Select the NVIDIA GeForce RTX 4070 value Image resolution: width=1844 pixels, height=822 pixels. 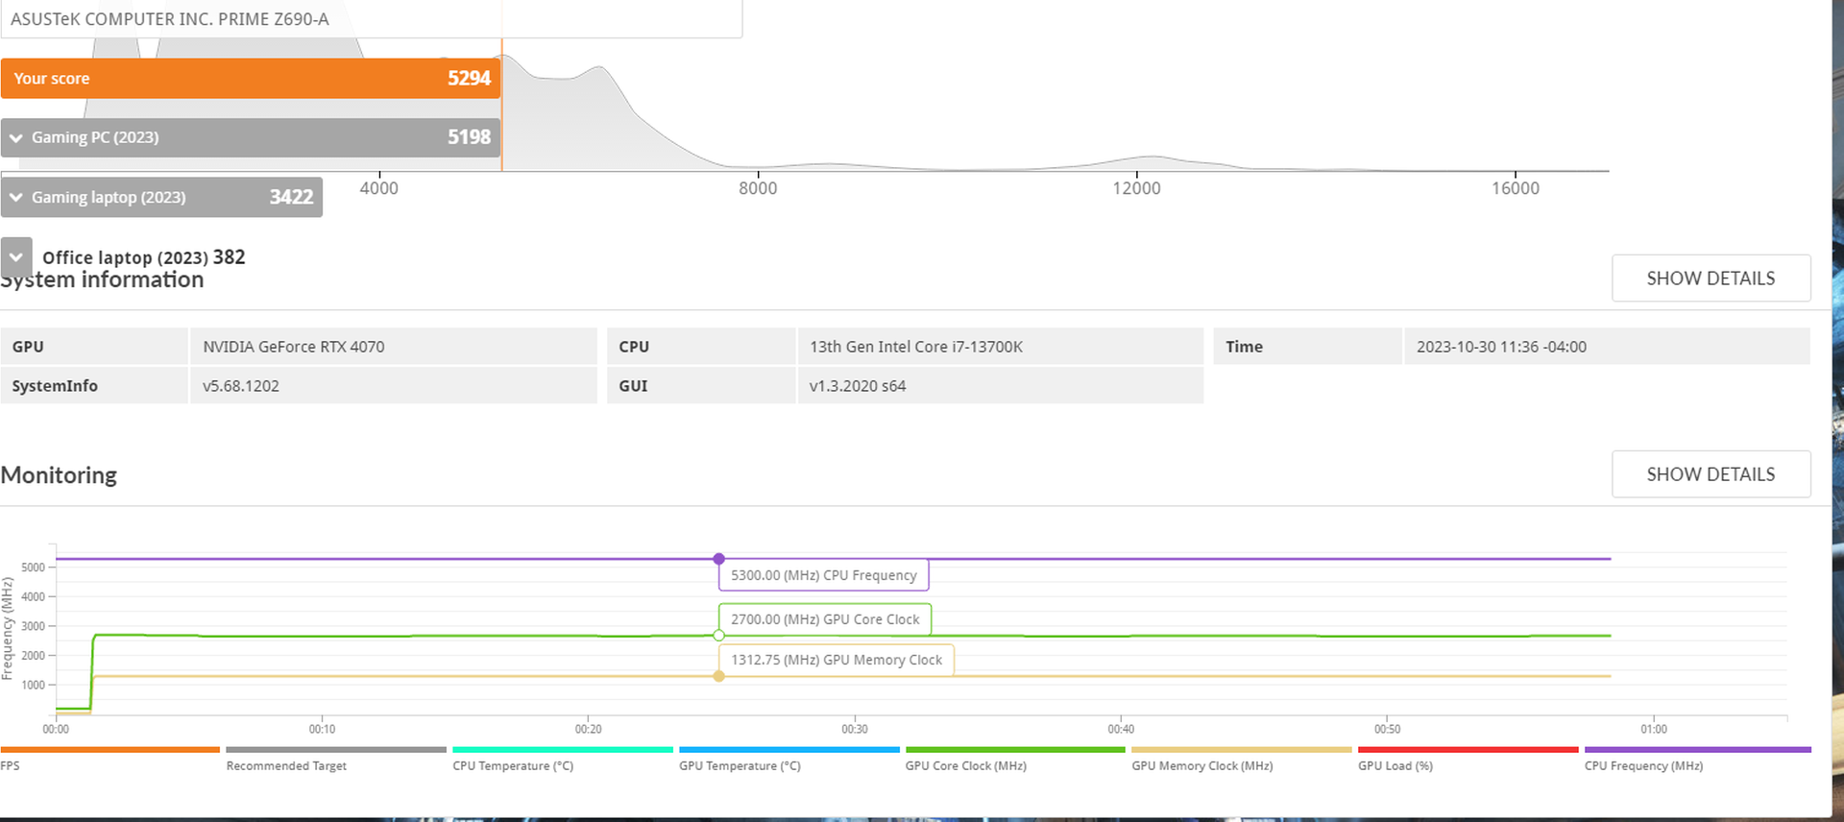coord(294,347)
